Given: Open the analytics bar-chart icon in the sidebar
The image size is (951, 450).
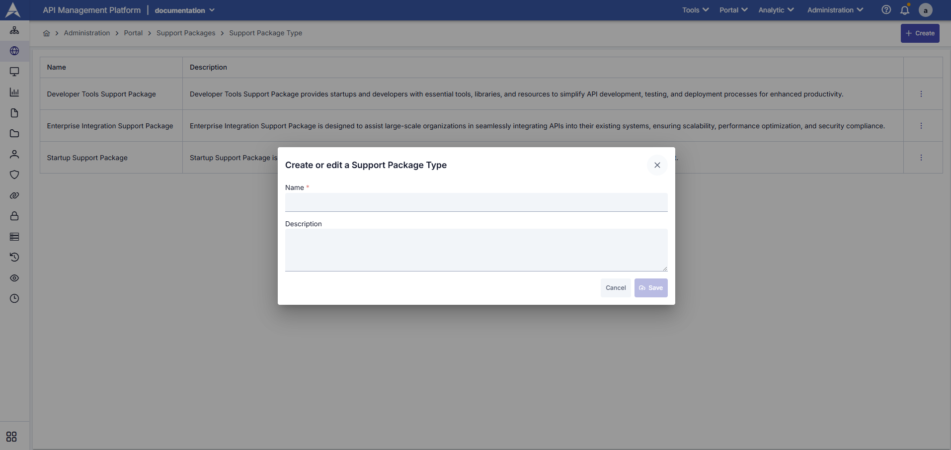Looking at the screenshot, I should pyautogui.click(x=14, y=92).
